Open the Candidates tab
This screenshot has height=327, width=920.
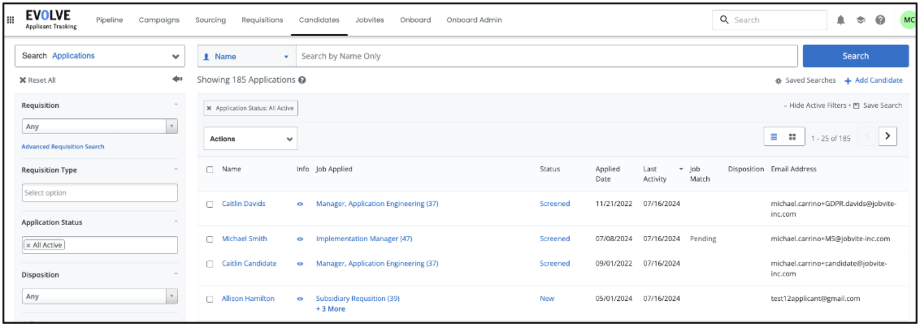319,20
